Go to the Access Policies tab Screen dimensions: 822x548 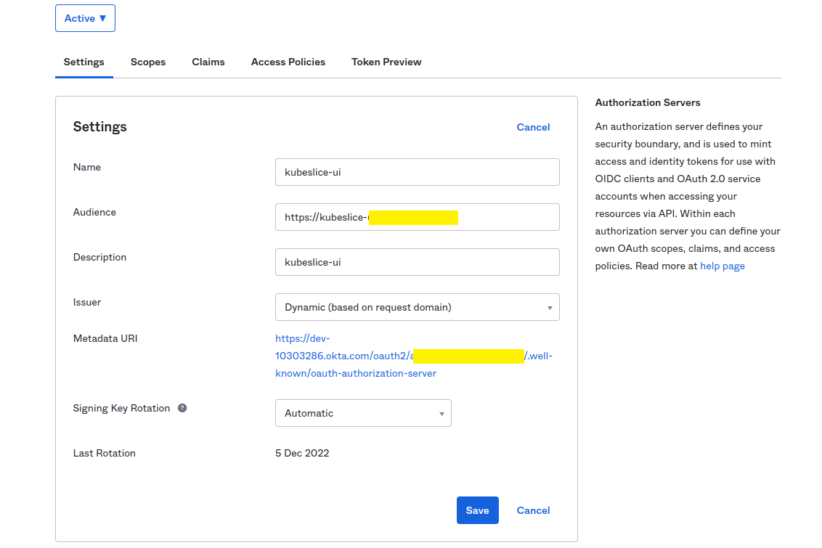pyautogui.click(x=288, y=62)
